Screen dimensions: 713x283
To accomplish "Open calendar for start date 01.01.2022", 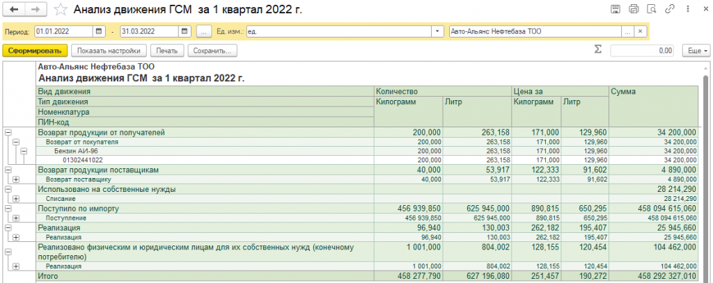I will [98, 32].
